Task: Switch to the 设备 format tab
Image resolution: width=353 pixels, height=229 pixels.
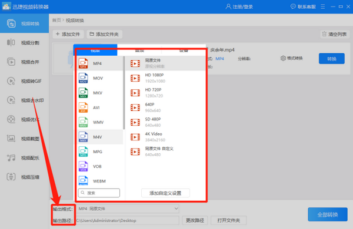Action: tap(184, 50)
